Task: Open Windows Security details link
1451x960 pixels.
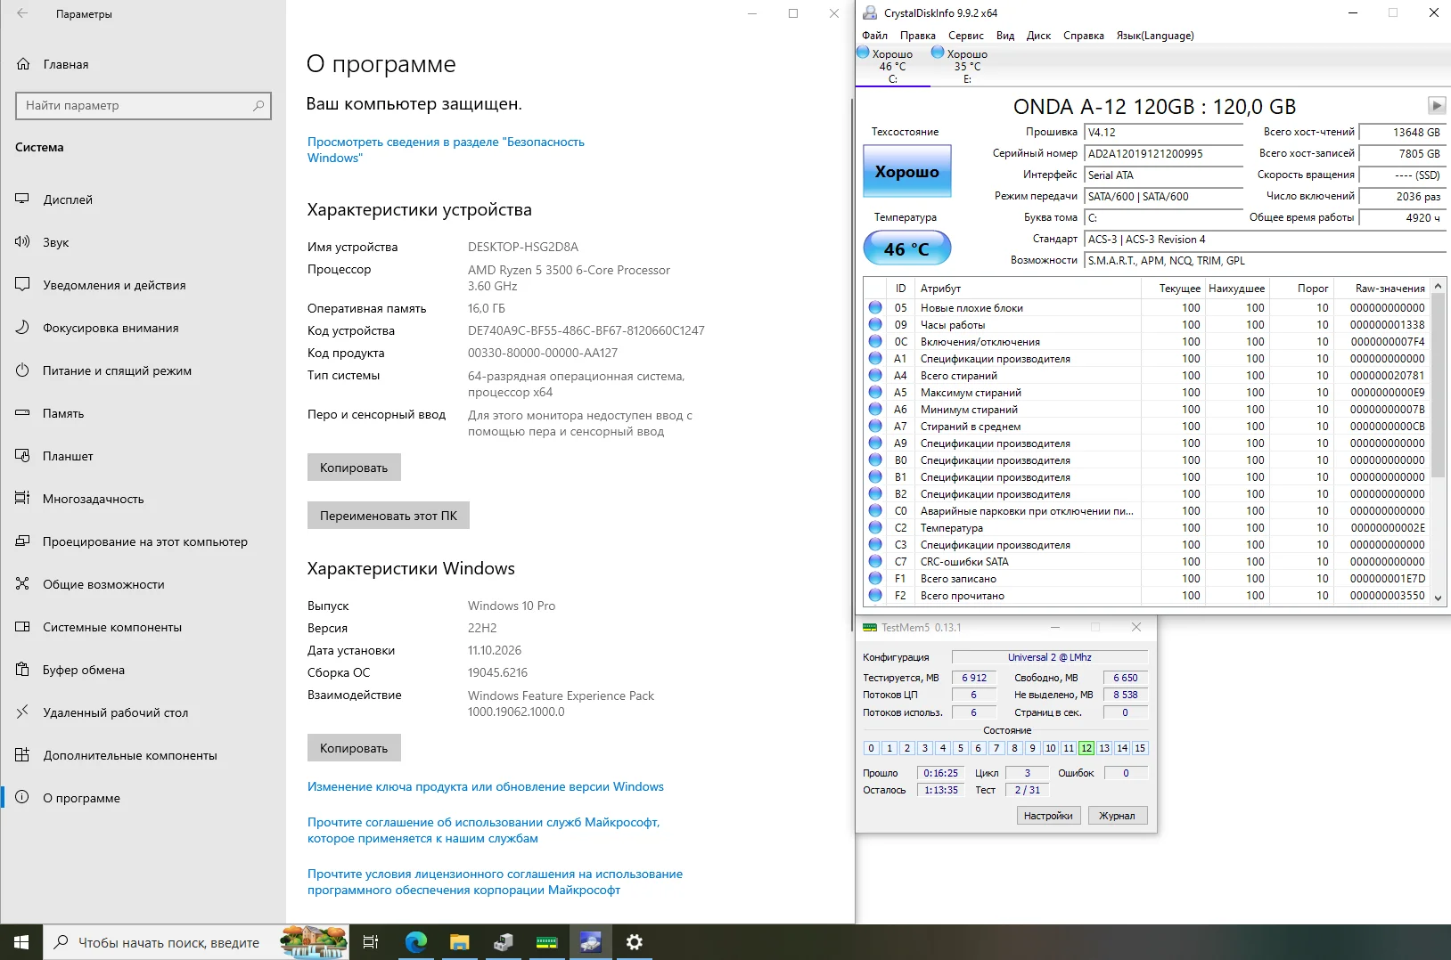Action: [x=446, y=150]
